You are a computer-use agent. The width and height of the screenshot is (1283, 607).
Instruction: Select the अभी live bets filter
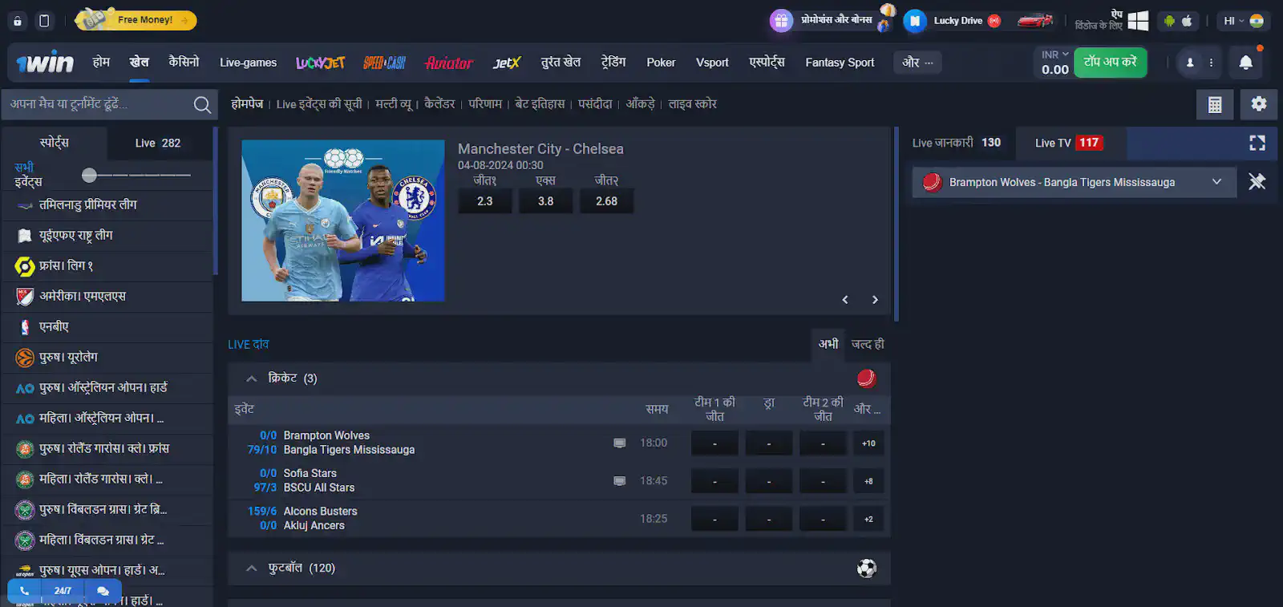(x=828, y=344)
